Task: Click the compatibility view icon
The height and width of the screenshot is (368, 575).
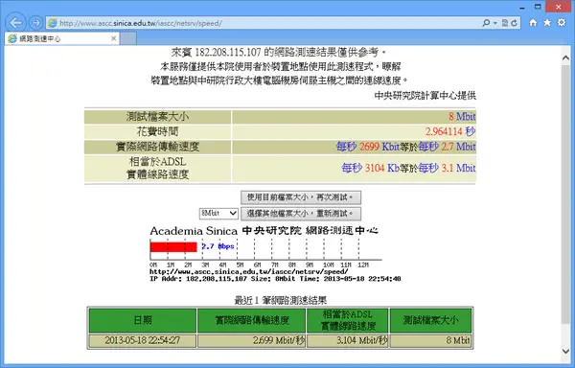Action: [505, 23]
